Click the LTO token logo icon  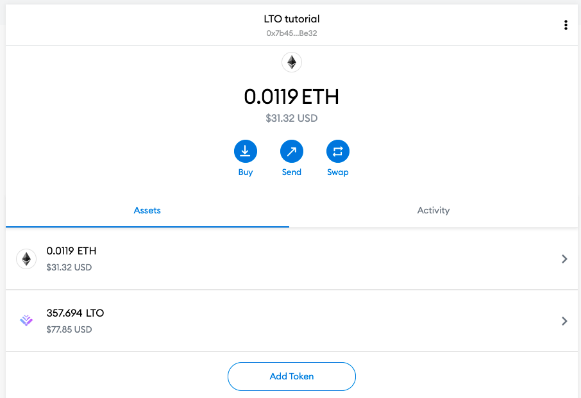pyautogui.click(x=26, y=320)
